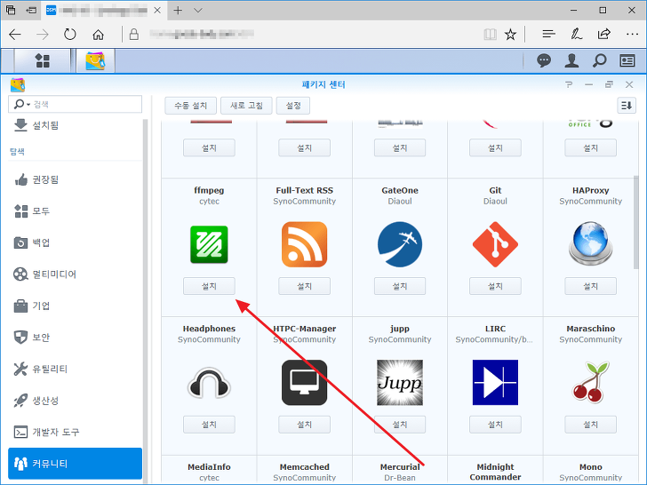Click the Full-Text RSS package icon
Screen dimensions: 647x485
click(x=304, y=244)
